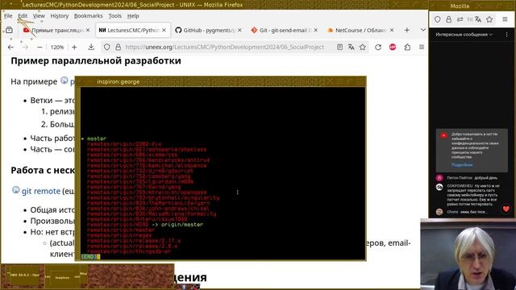Bookmark star in the Mozilla chat window
The height and width of the screenshot is (290, 516).
pyautogui.click(x=489, y=19)
